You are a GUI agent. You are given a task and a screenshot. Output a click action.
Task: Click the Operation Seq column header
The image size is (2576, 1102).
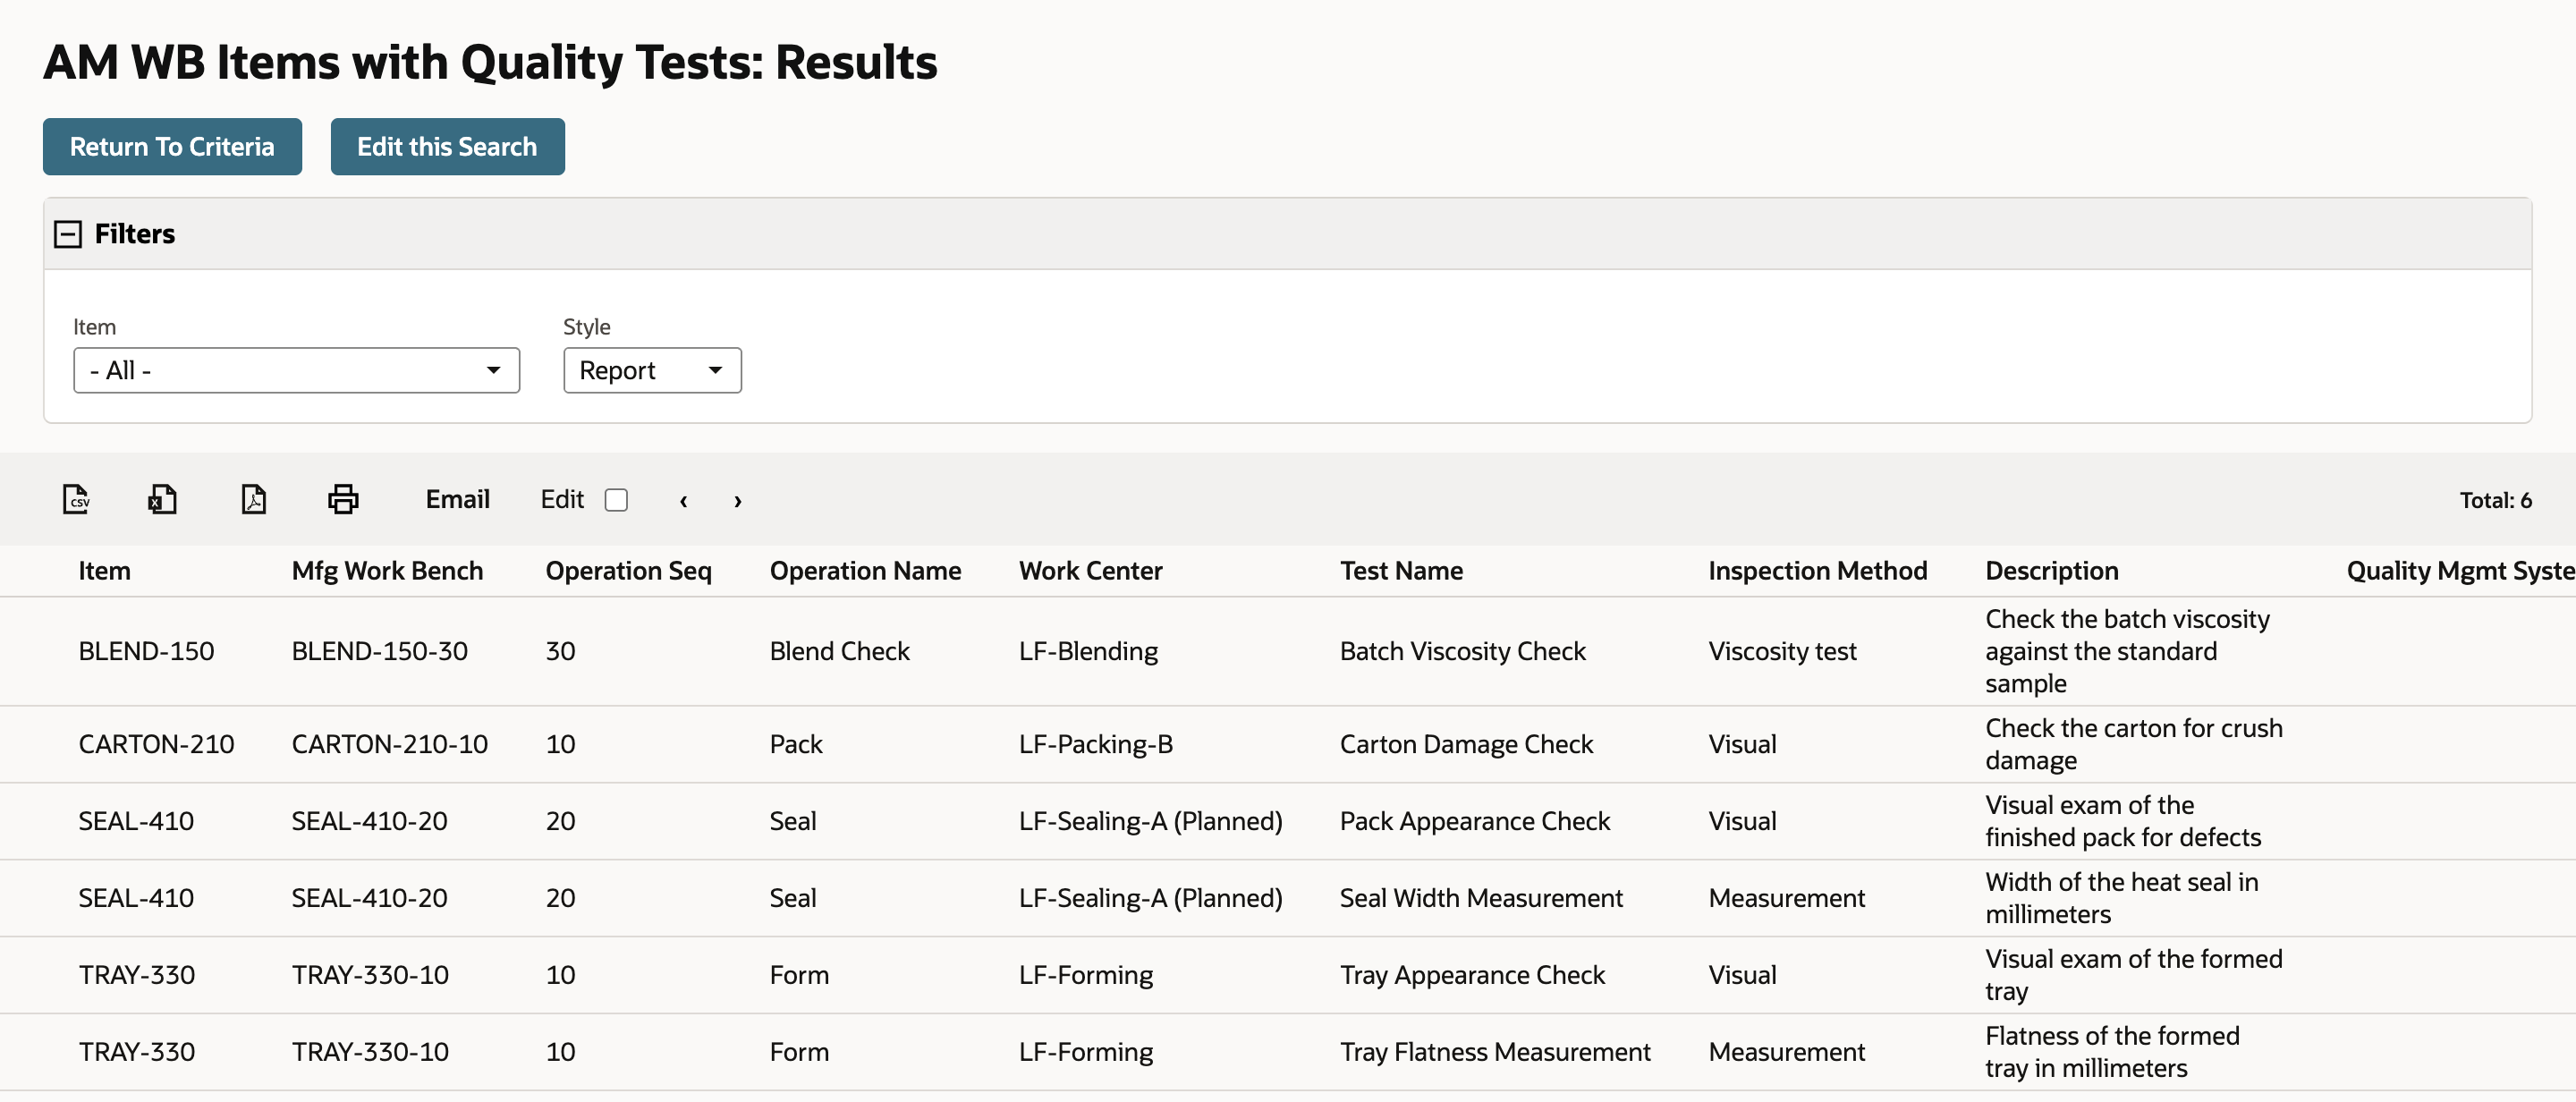628,570
